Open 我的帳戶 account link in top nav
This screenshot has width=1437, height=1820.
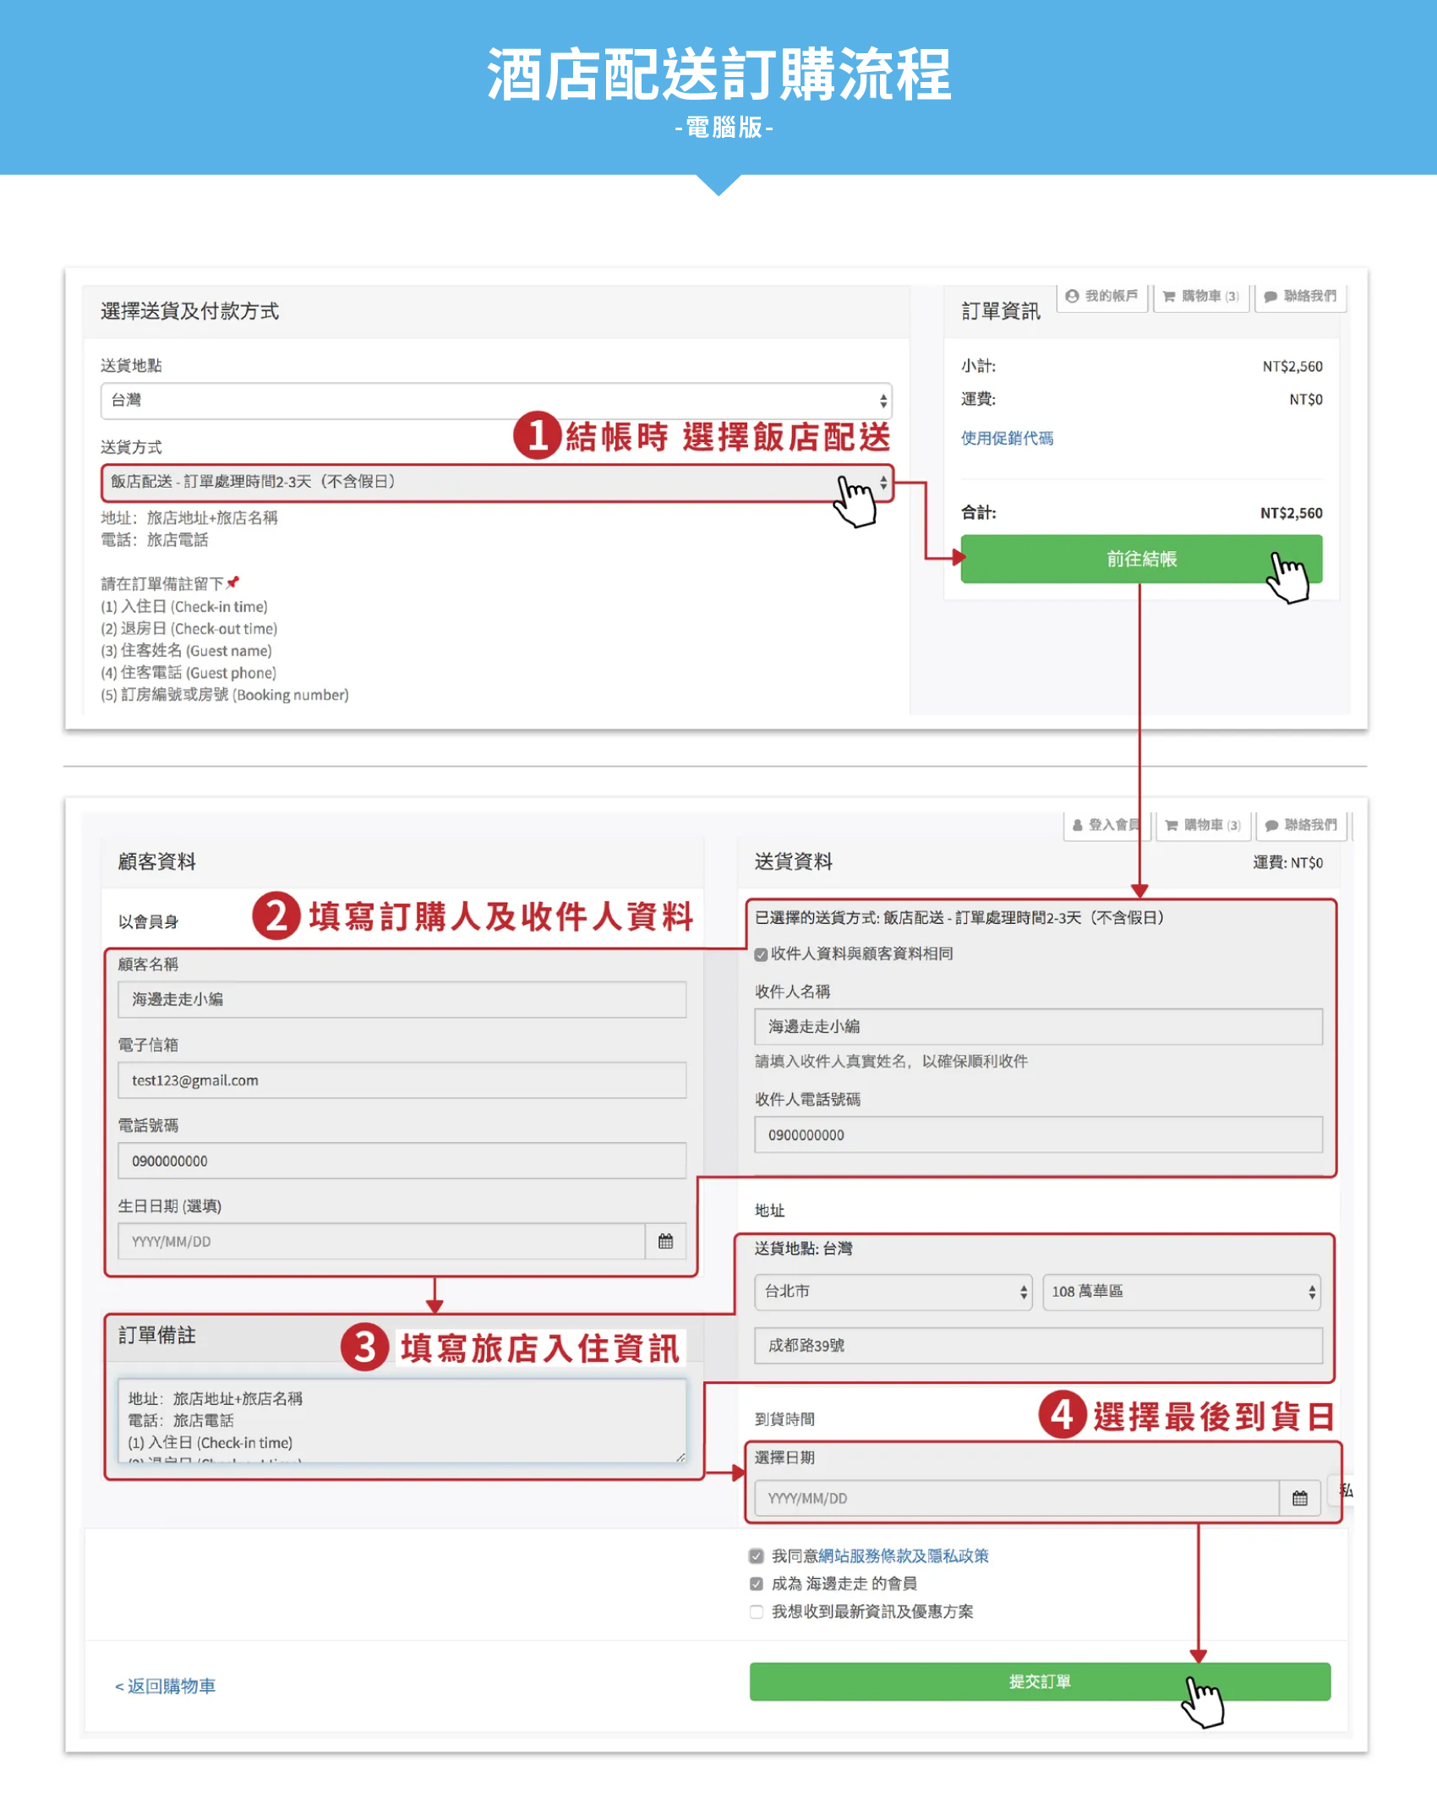pyautogui.click(x=1101, y=297)
